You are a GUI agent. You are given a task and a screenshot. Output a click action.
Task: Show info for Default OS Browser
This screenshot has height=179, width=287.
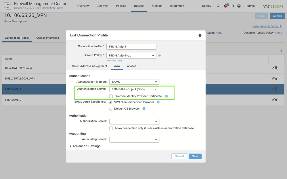144,109
